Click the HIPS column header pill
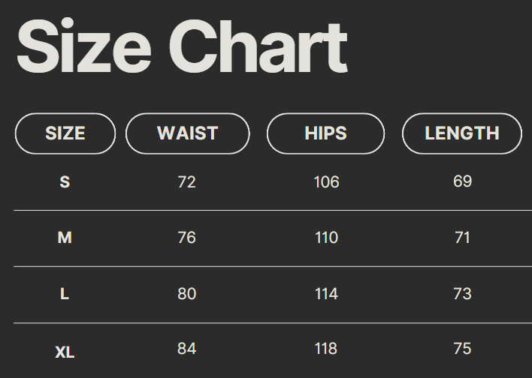The width and height of the screenshot is (532, 378). coord(325,133)
